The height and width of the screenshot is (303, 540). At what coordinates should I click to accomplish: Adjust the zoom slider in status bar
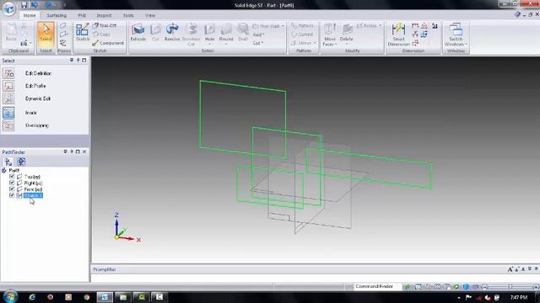click(x=510, y=286)
